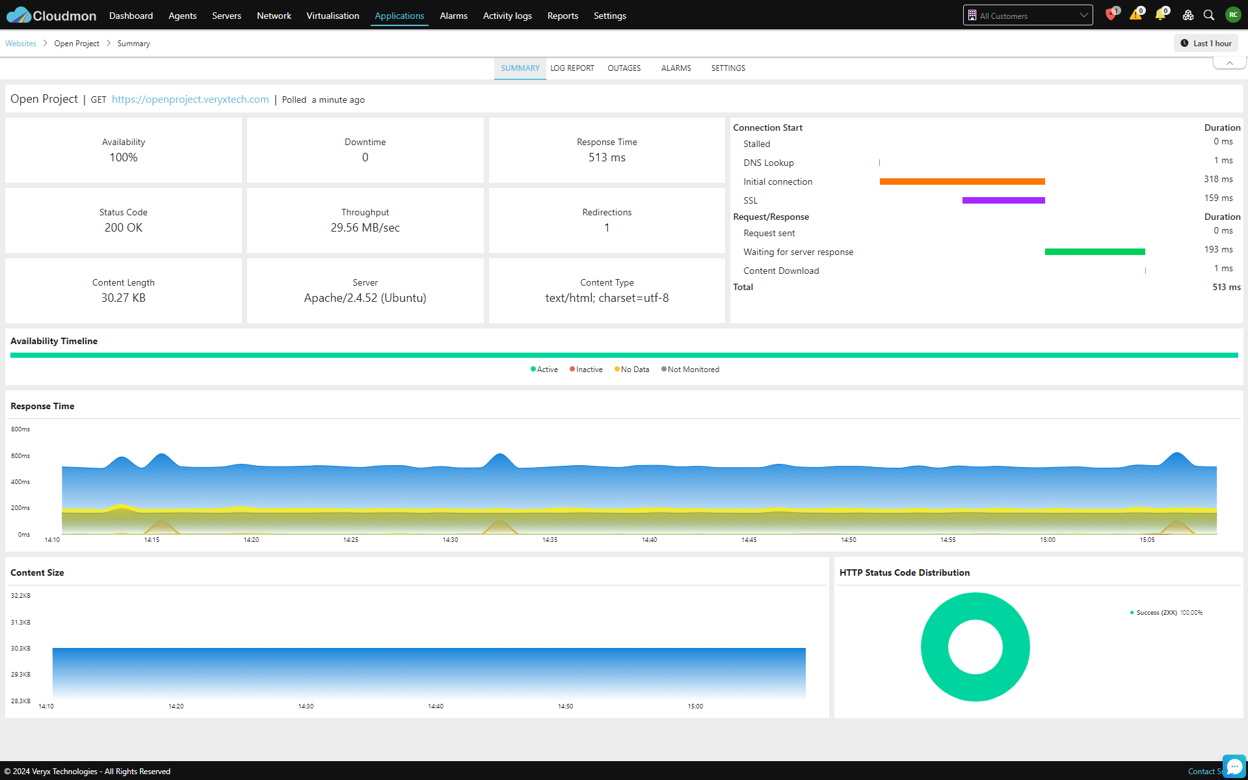The image size is (1248, 780).
Task: Switch to the SETTINGS tab
Action: pos(728,68)
